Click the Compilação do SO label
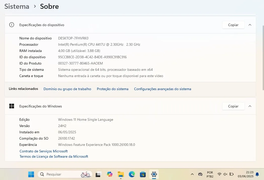Screen dimensions: 264x180 34,138
